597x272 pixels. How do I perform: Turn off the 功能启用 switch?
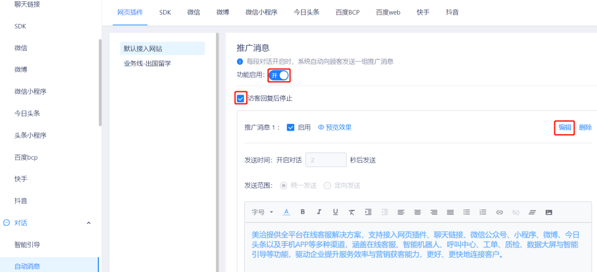279,75
